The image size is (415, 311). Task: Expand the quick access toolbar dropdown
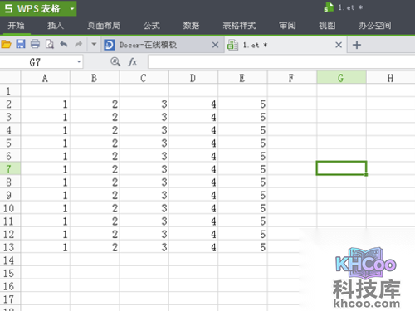(x=94, y=44)
